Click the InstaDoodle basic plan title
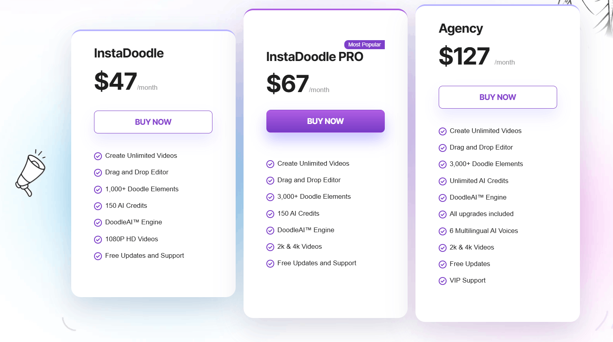 click(129, 53)
